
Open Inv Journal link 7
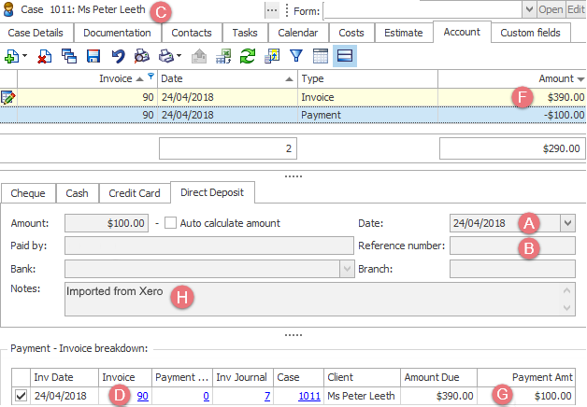267,396
